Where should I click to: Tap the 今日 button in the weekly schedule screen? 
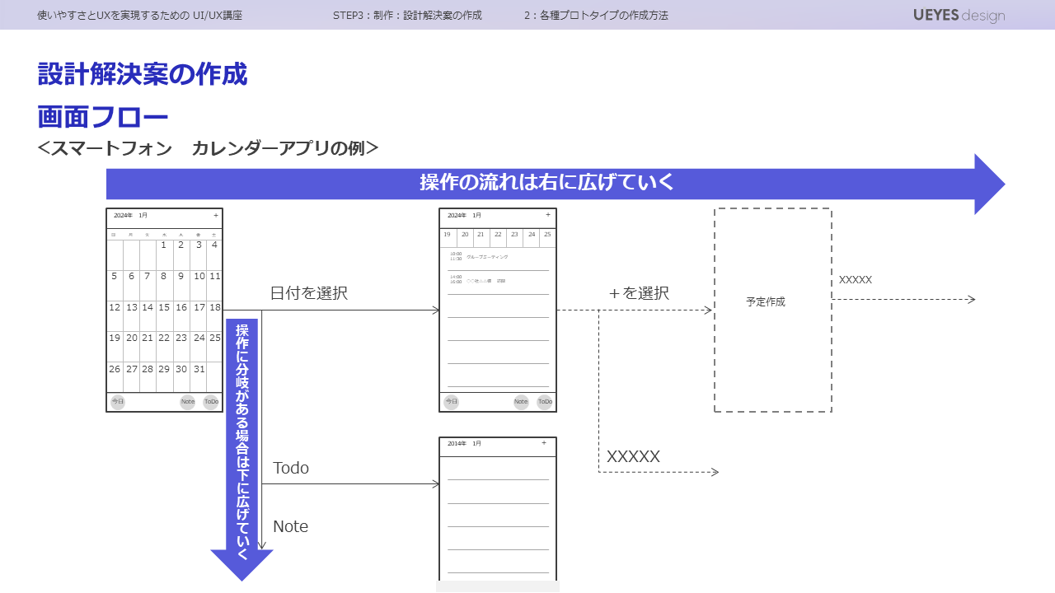pyautogui.click(x=451, y=402)
